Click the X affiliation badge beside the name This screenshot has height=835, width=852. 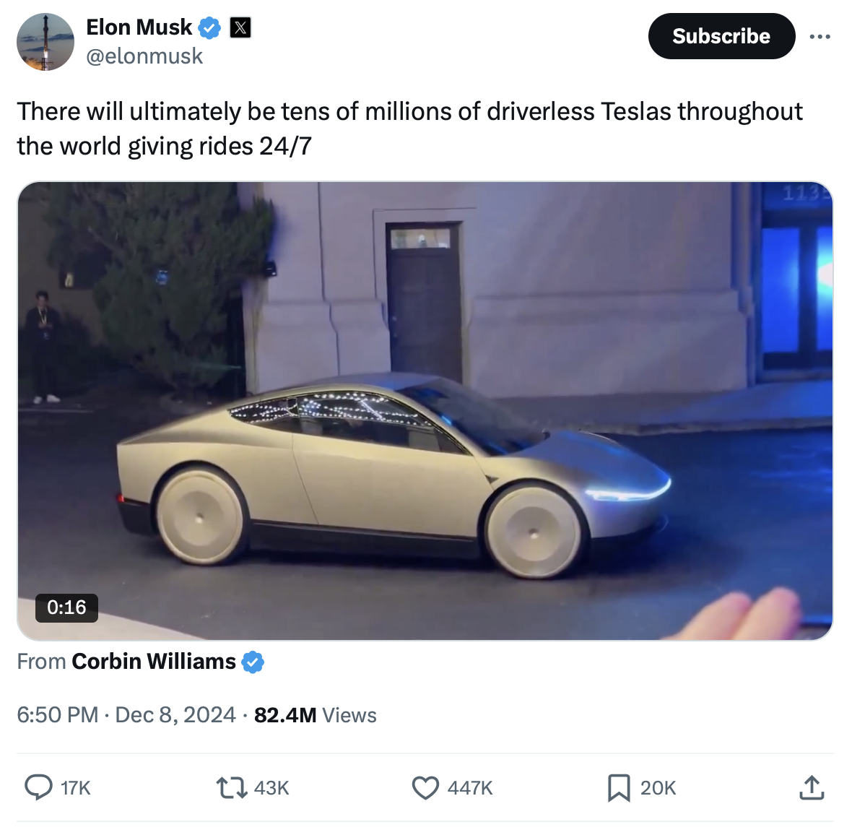pyautogui.click(x=240, y=27)
